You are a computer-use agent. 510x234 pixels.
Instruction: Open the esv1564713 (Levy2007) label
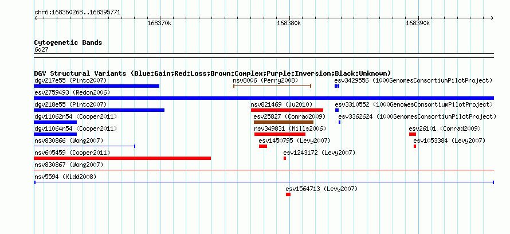321,189
